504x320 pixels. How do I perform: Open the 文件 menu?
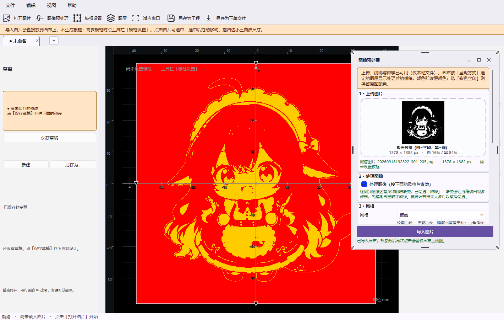[x=10, y=5]
